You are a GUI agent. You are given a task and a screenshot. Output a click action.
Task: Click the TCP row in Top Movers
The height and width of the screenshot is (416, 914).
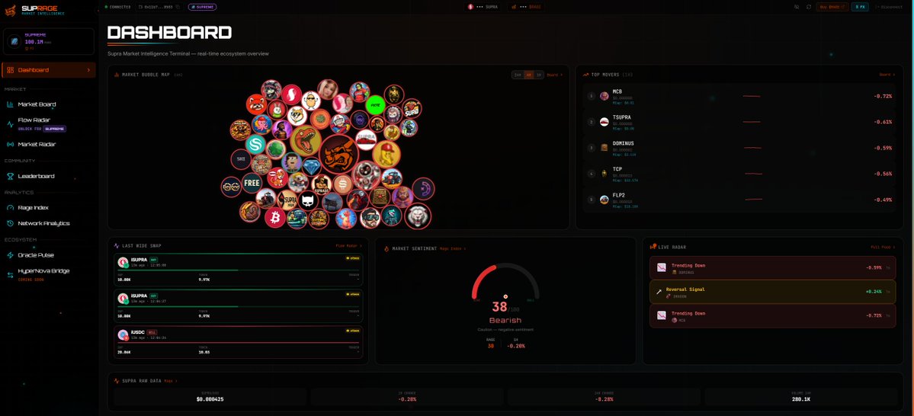tap(739, 174)
